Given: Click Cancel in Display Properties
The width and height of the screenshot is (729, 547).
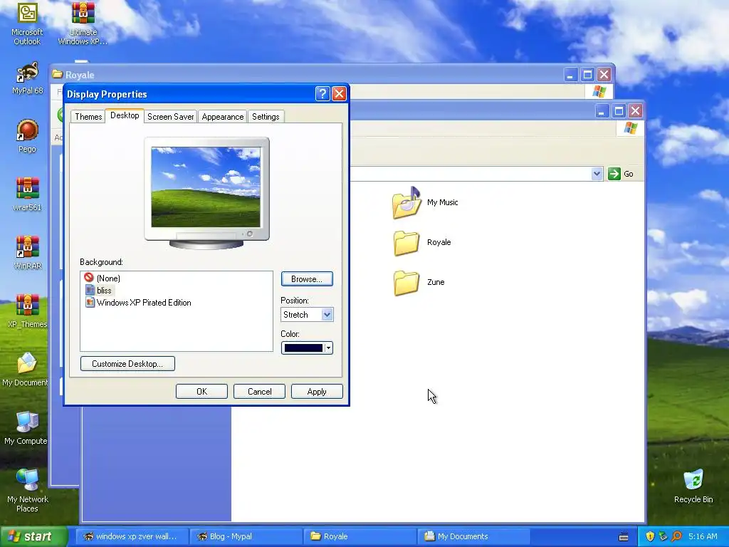Looking at the screenshot, I should (x=259, y=392).
